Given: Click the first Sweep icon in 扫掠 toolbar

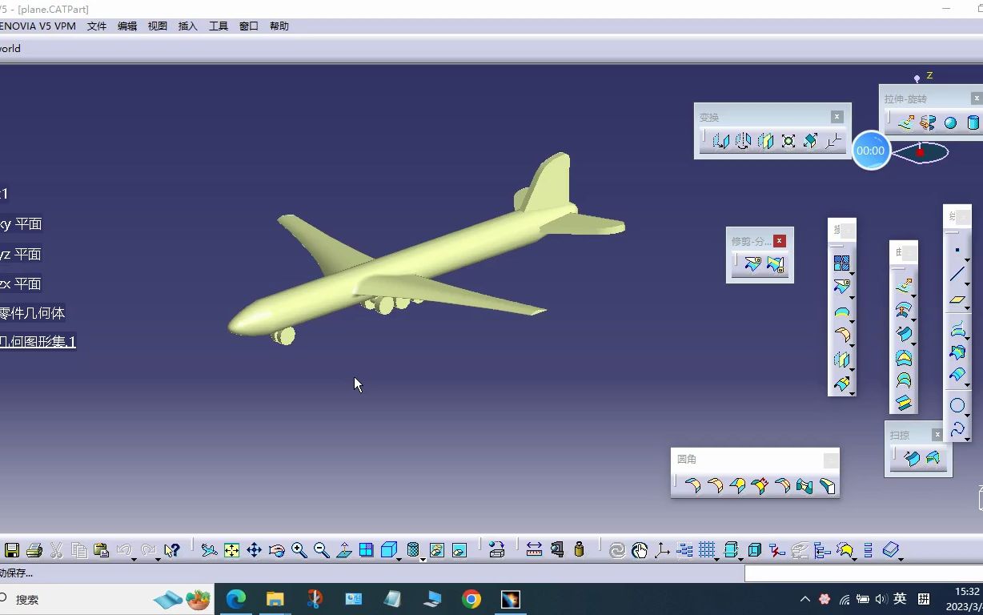Looking at the screenshot, I should [x=911, y=458].
